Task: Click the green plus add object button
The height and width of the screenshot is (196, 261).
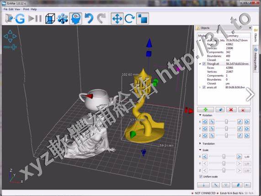Action: point(205,109)
